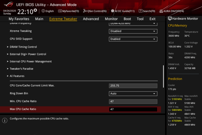Click the 04/26/2020 date text
The height and width of the screenshot is (135, 202).
pos(9,11)
